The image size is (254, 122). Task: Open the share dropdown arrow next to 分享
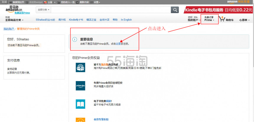[x=55, y=2]
